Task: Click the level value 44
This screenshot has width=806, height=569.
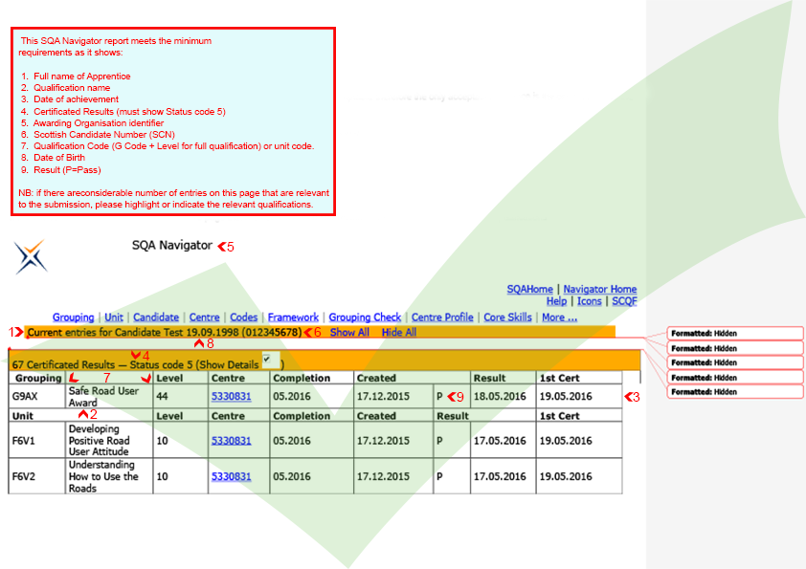Action: point(163,397)
